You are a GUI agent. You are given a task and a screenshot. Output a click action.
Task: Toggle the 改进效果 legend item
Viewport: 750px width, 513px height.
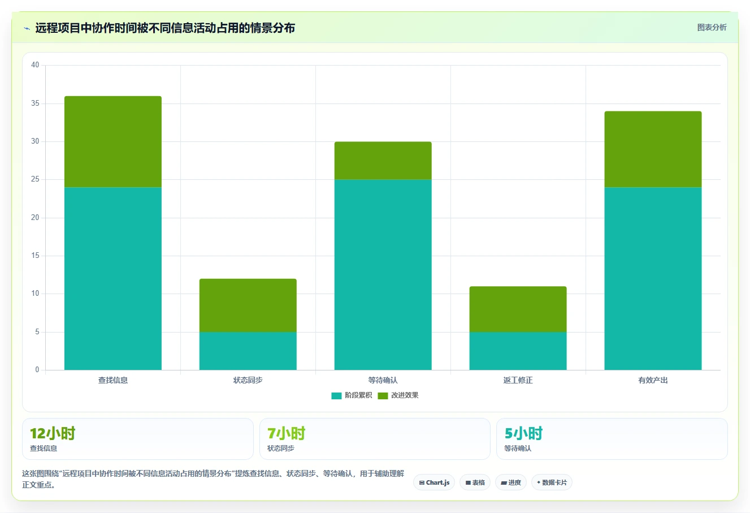[x=398, y=395]
